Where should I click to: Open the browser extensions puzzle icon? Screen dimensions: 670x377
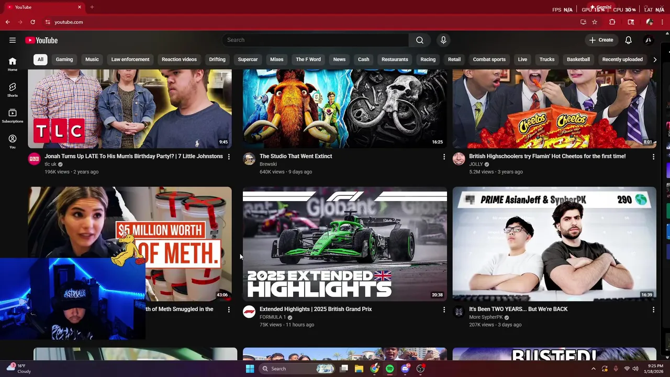(612, 22)
